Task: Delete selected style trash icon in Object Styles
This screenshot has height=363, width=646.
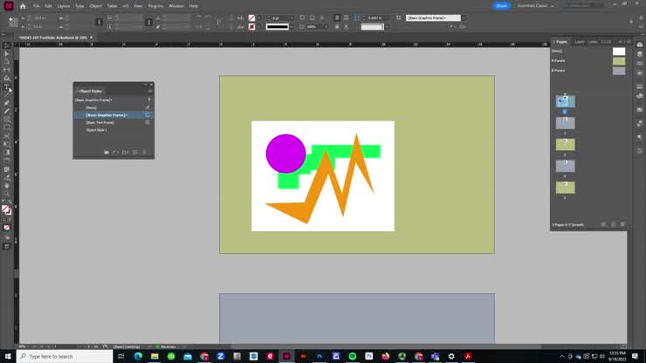Action: [144, 152]
